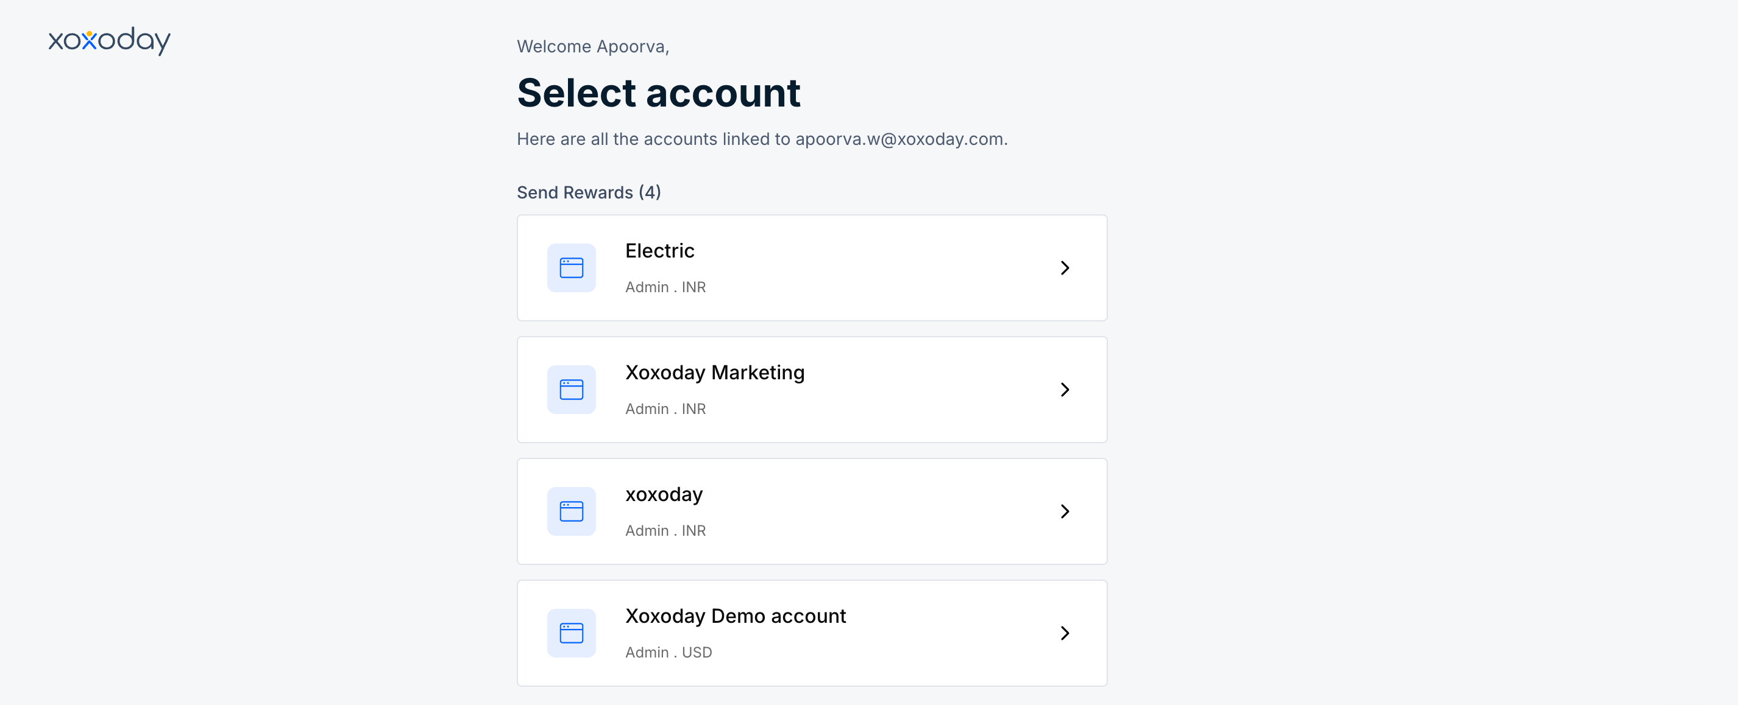Click Admin . USD under Demo account
Screen dimensions: 1738x705
pyautogui.click(x=668, y=653)
